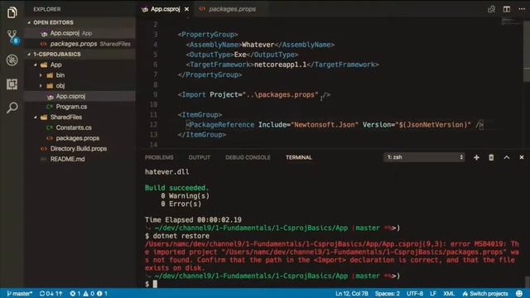Close the terminal panel
The image size is (530, 298).
tap(522, 157)
